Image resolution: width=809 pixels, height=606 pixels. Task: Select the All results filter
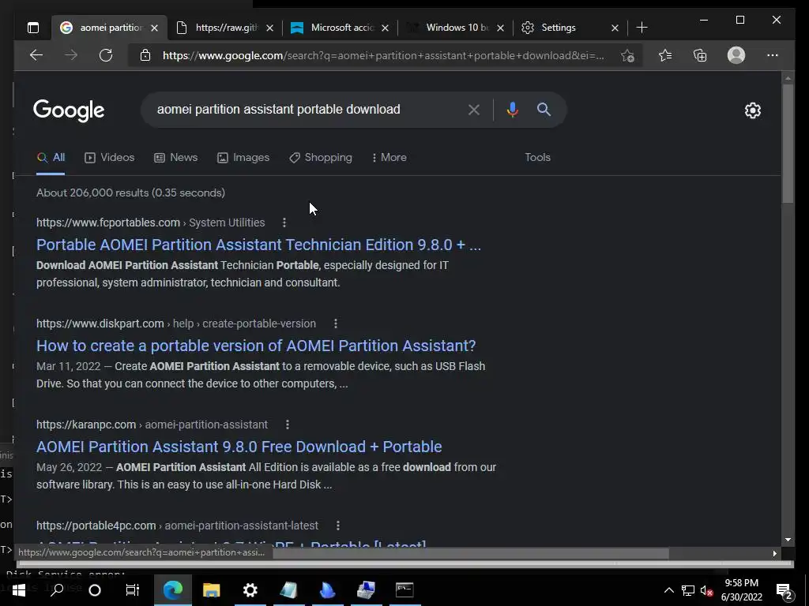(51, 158)
